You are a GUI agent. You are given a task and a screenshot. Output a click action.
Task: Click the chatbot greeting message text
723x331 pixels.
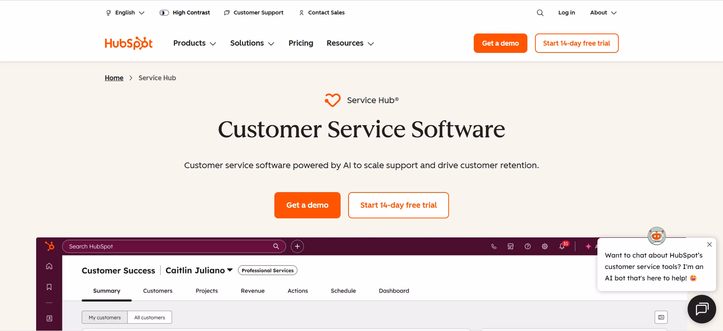654,267
